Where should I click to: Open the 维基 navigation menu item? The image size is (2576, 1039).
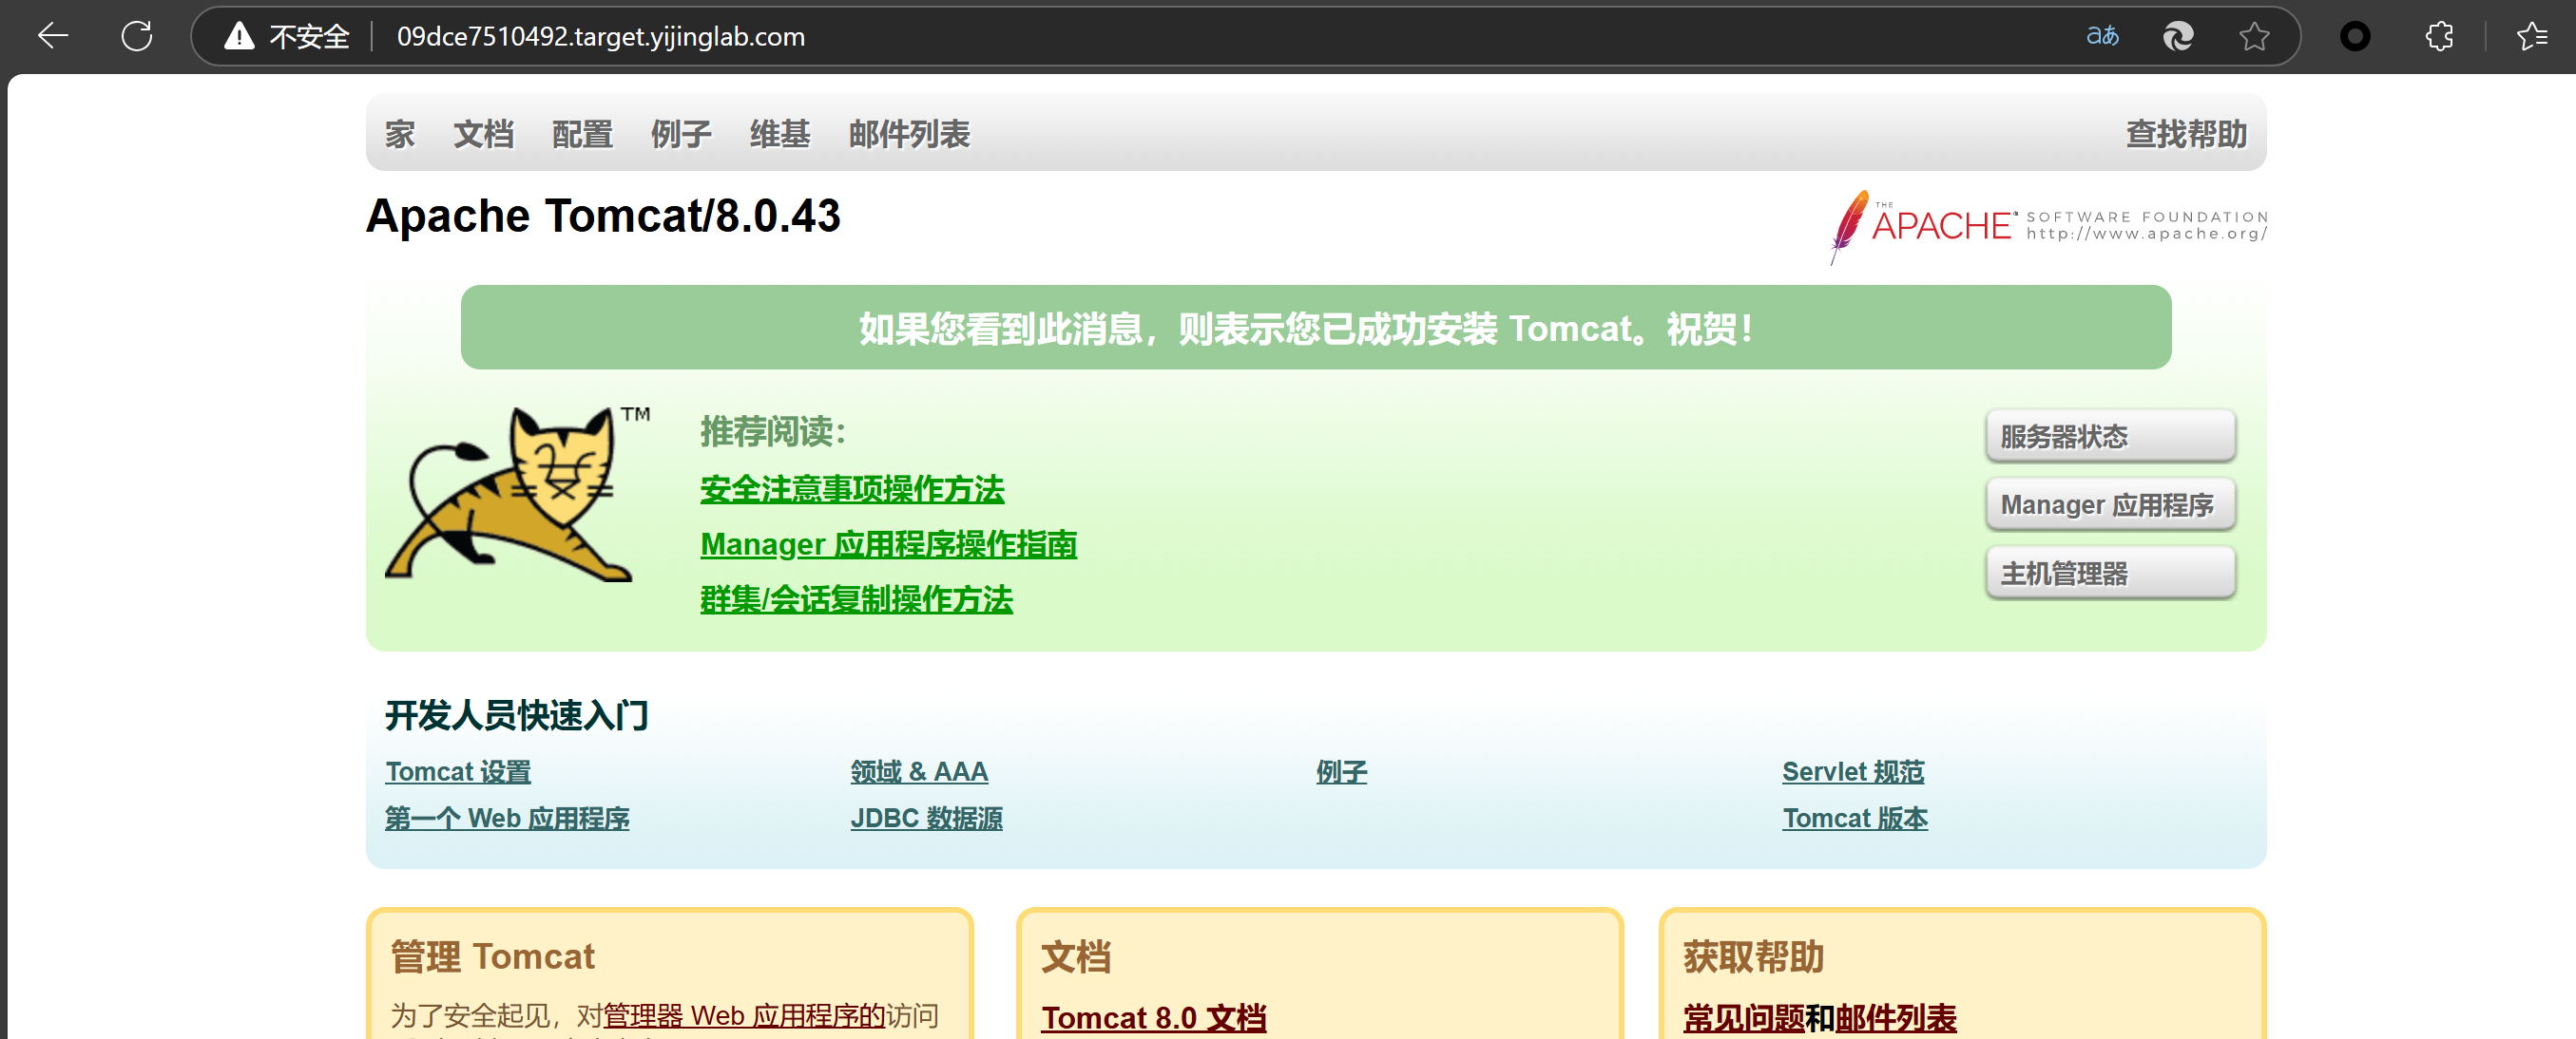[x=780, y=134]
